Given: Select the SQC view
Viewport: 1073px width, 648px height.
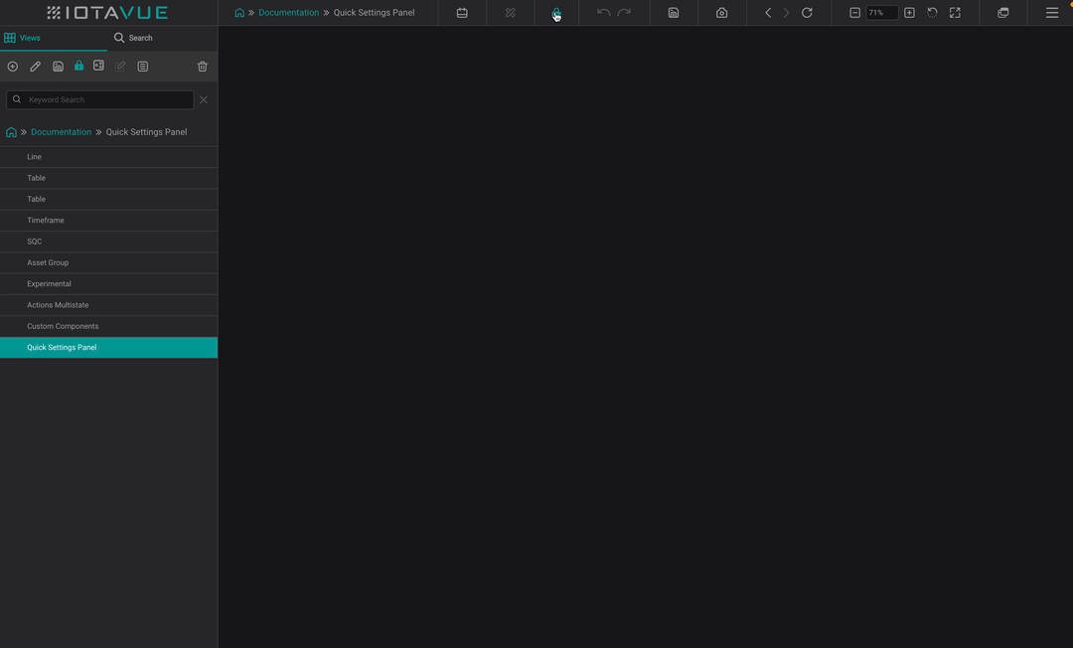Looking at the screenshot, I should [x=109, y=242].
